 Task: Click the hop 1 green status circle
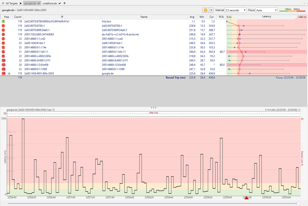coord(3,22)
